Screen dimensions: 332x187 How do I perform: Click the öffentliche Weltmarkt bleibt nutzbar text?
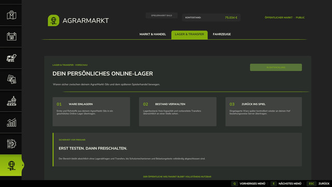click(x=177, y=177)
